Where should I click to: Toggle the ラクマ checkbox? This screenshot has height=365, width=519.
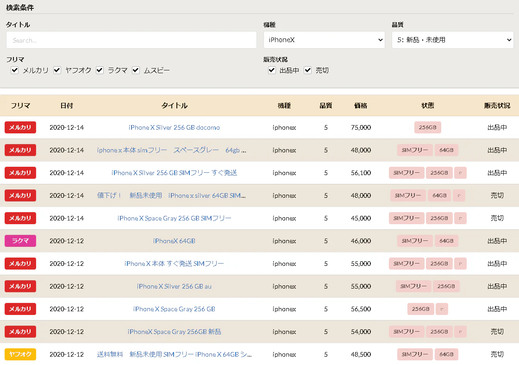pos(100,70)
